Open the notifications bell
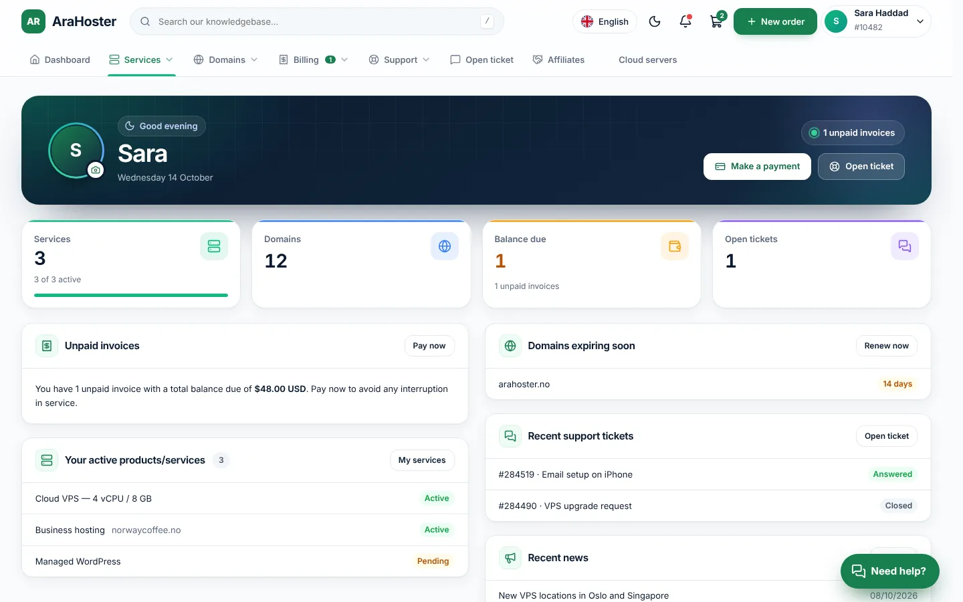 pyautogui.click(x=685, y=21)
